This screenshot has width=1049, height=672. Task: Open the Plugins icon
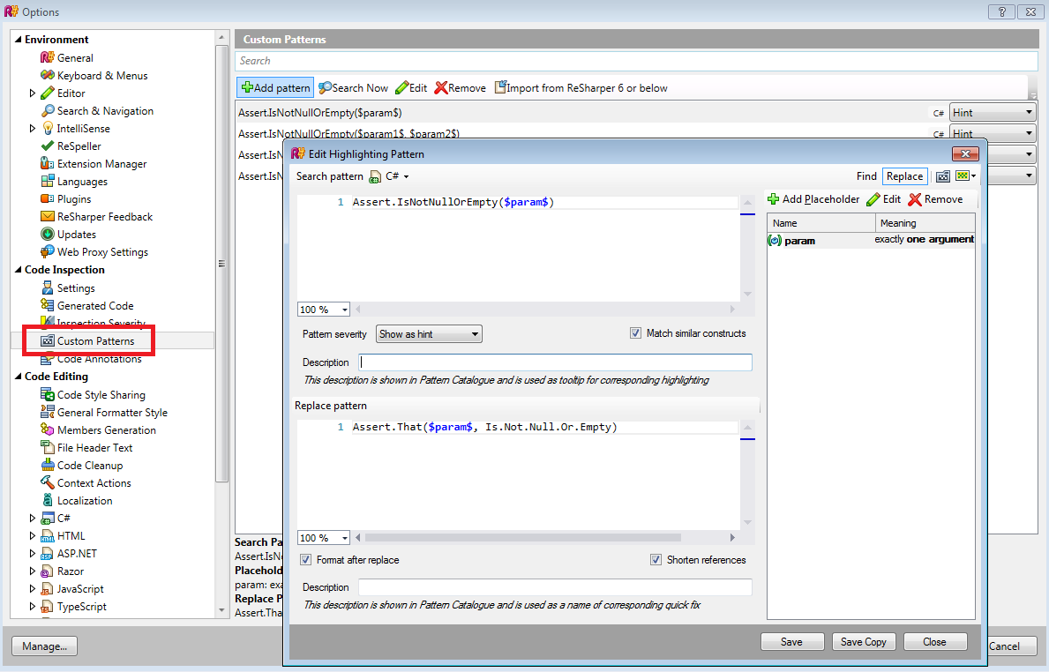point(47,198)
